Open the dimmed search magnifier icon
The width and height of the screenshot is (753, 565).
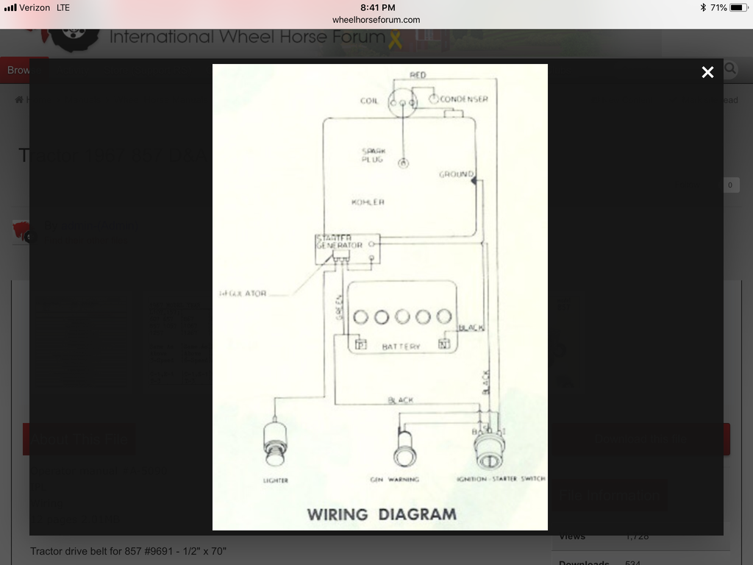[730, 68]
